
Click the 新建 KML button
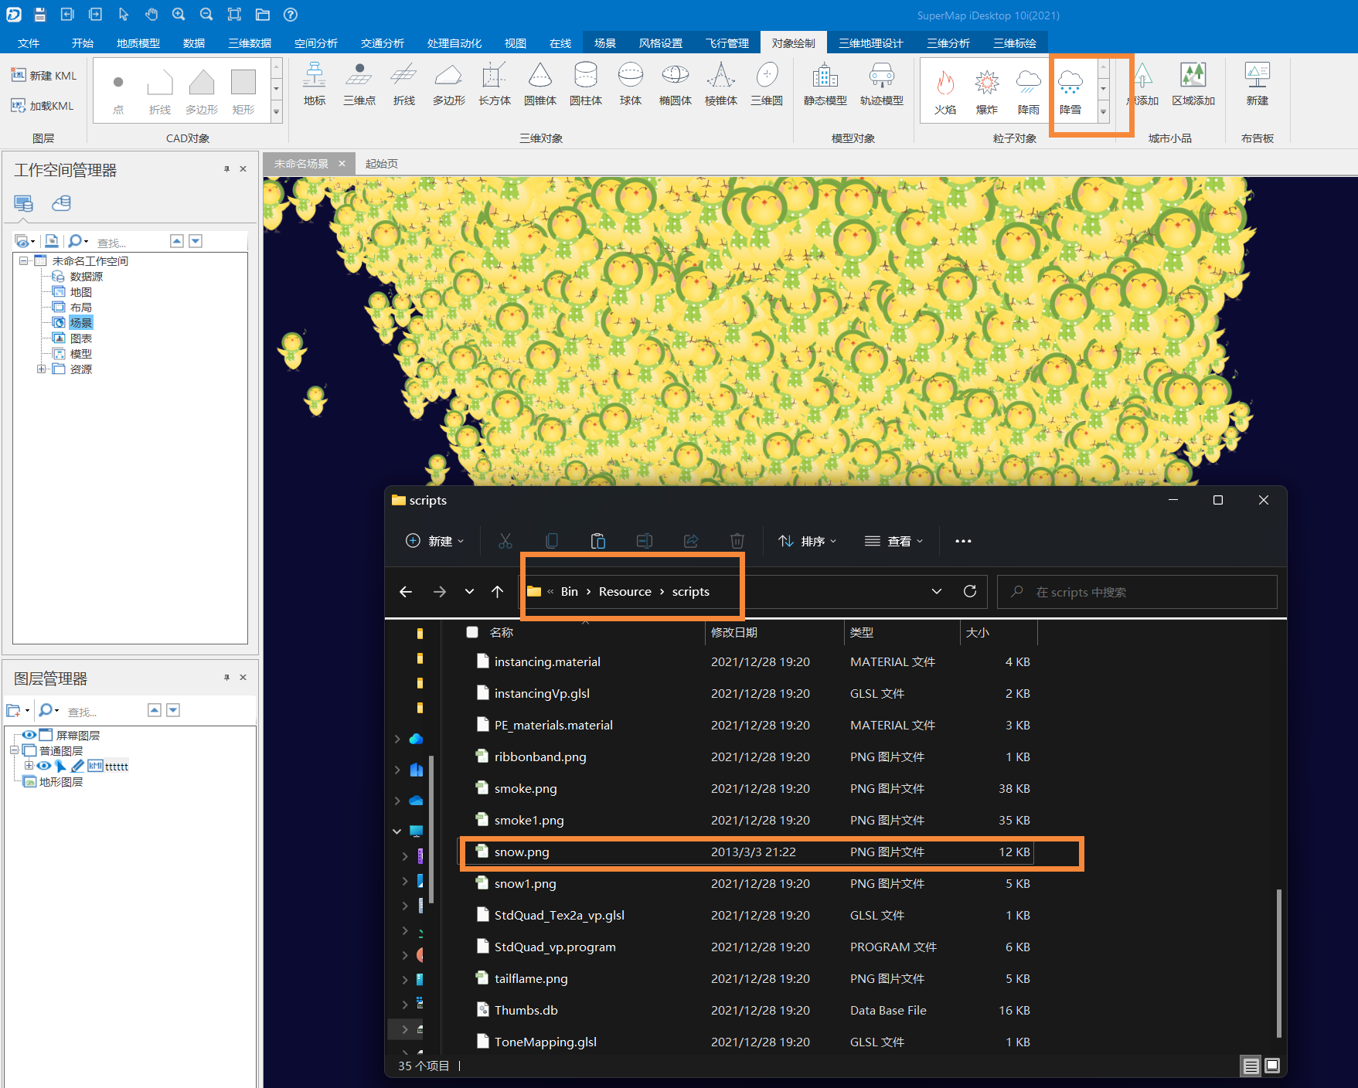tap(44, 75)
